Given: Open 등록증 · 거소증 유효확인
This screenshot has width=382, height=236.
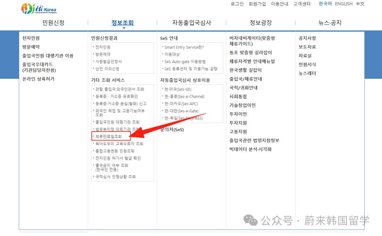Looking at the screenshot, I should pos(116,96).
